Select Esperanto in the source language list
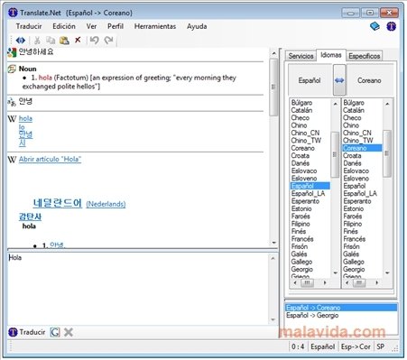 (305, 201)
